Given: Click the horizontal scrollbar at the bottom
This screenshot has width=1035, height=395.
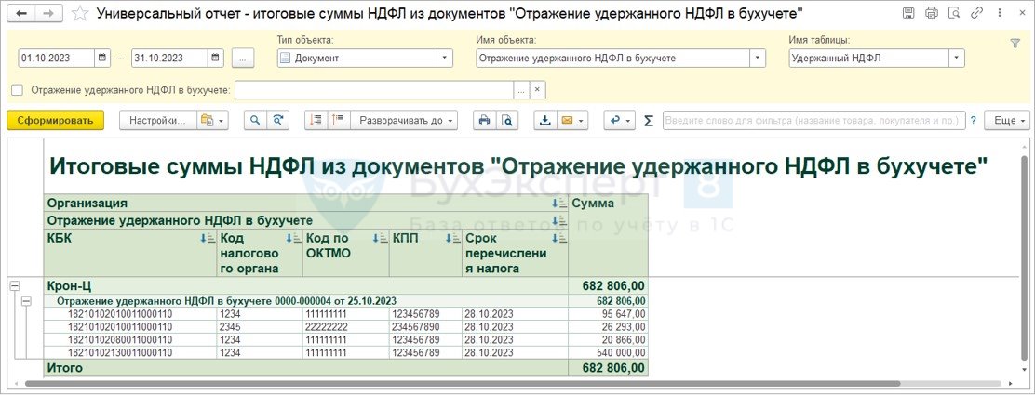Looking at the screenshot, I should point(462,383).
